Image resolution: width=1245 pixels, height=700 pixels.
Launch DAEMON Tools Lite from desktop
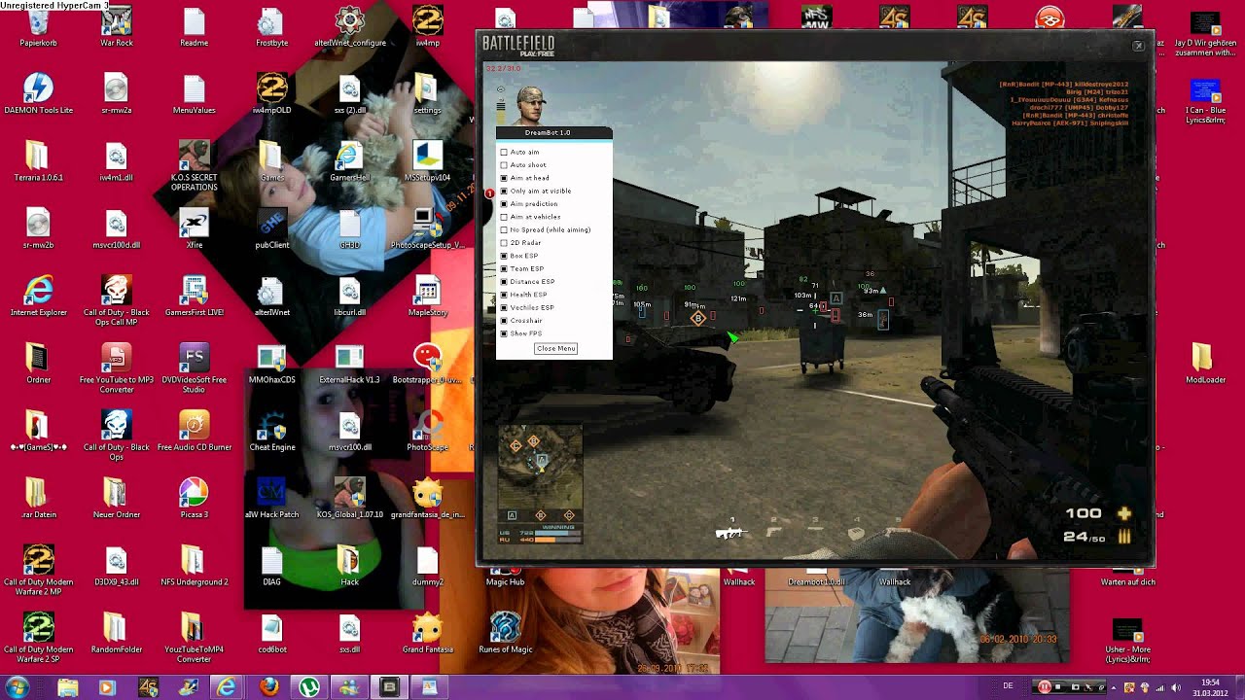point(38,91)
